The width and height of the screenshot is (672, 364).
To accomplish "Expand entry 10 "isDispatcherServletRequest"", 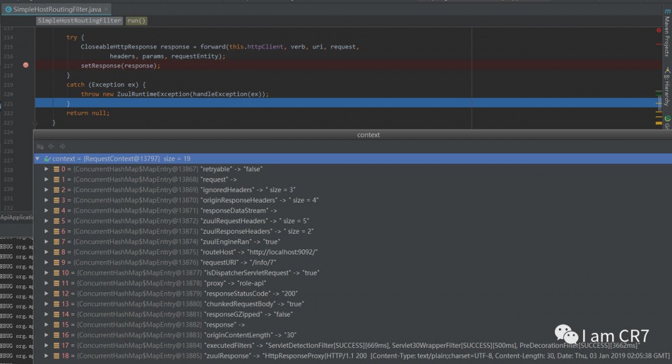I will pos(46,273).
